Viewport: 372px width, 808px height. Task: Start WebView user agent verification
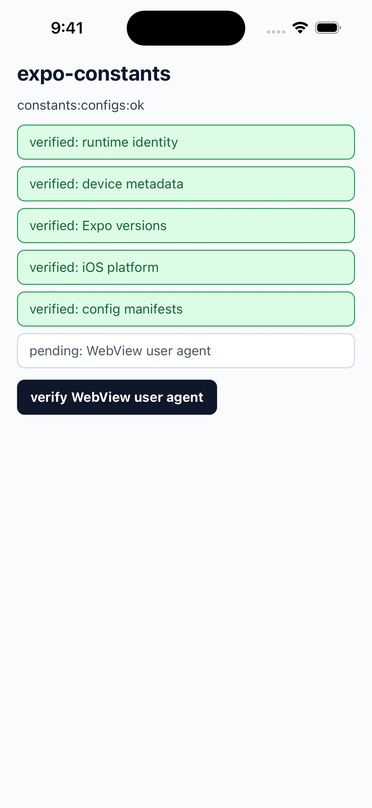[117, 397]
